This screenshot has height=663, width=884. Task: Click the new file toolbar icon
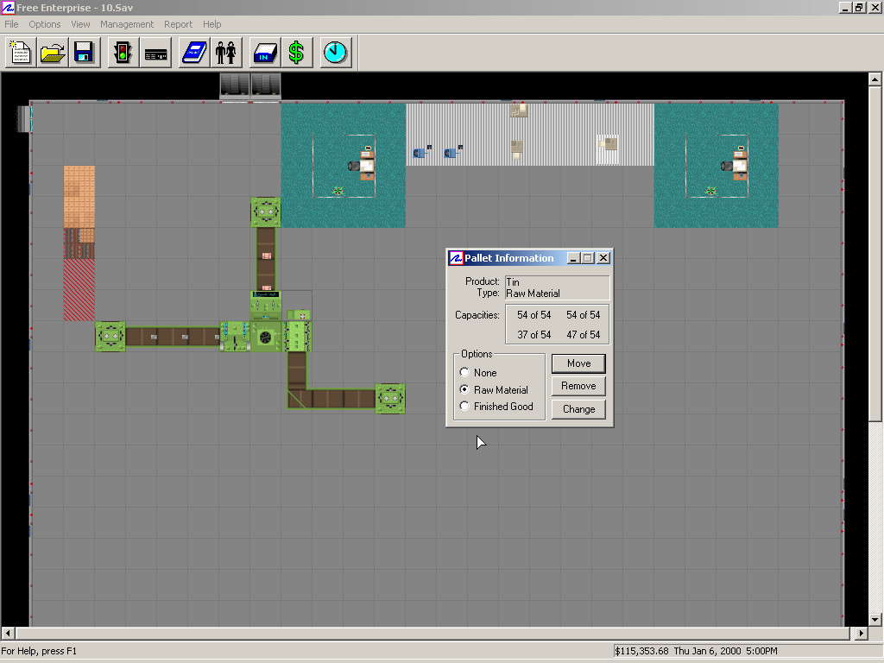21,53
